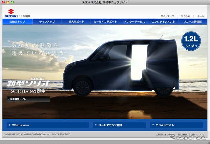Expand the What's new panel

(x=48, y=125)
